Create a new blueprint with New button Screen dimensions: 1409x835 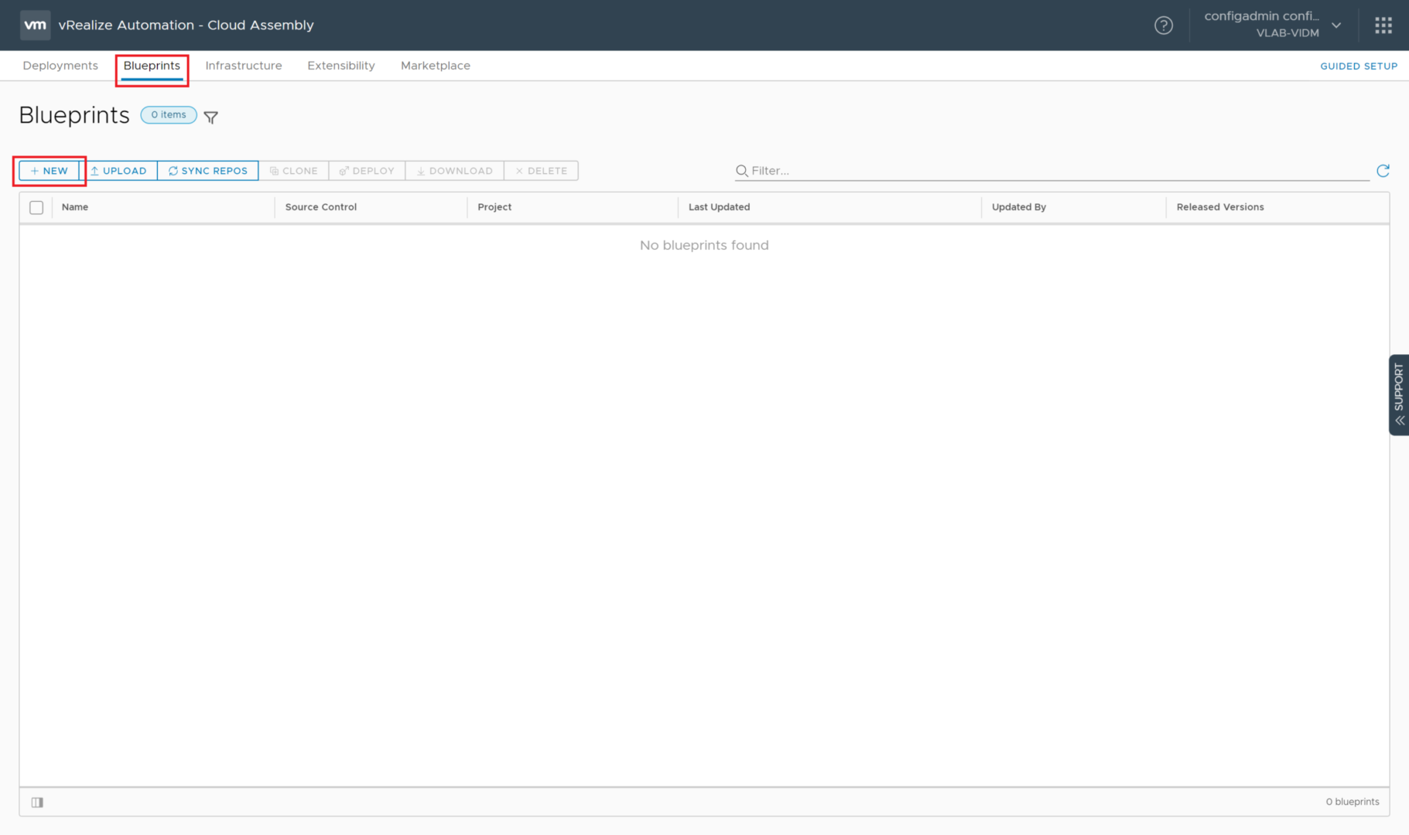tap(50, 171)
